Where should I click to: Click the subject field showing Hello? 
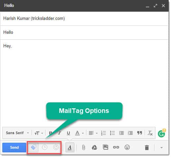(x=84, y=32)
